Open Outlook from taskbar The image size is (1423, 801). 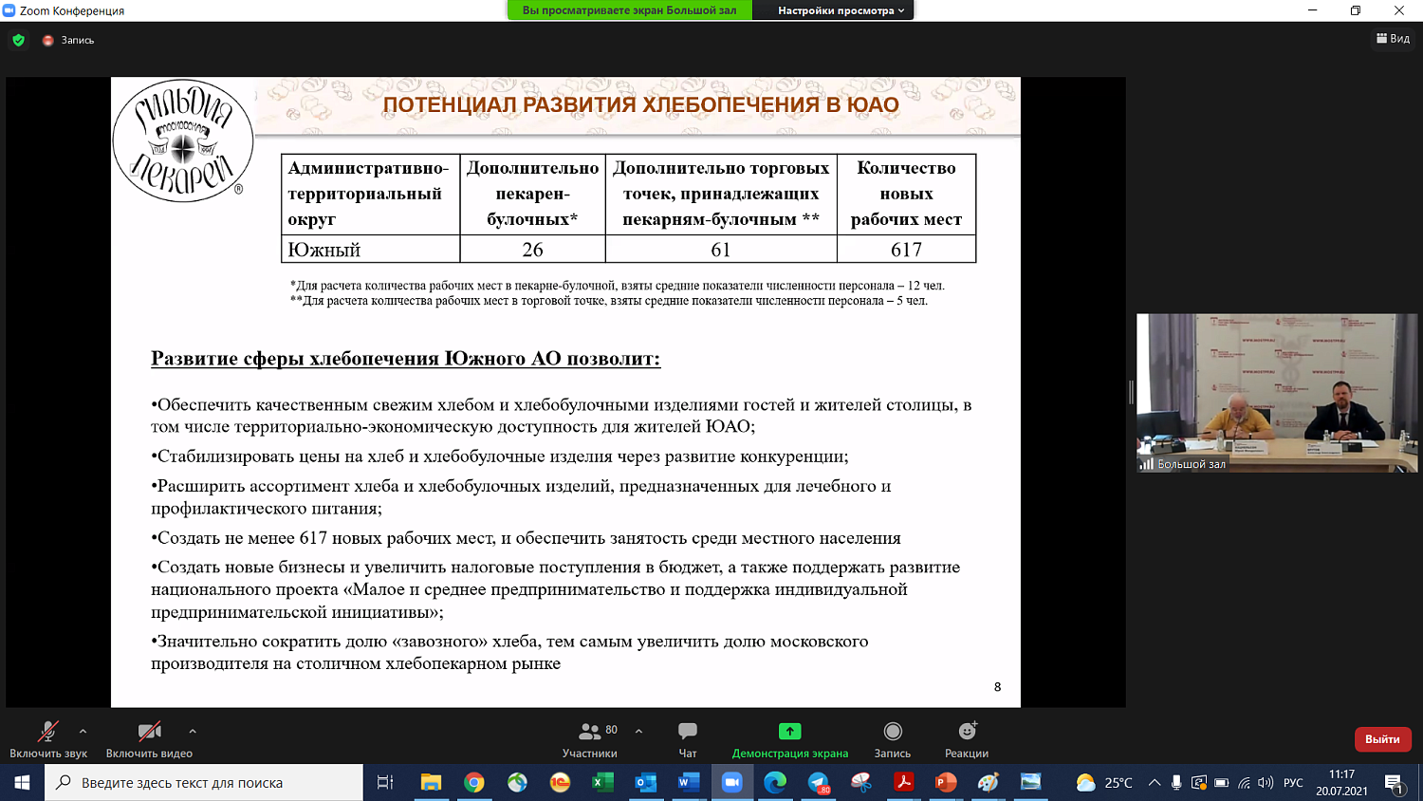click(x=646, y=782)
